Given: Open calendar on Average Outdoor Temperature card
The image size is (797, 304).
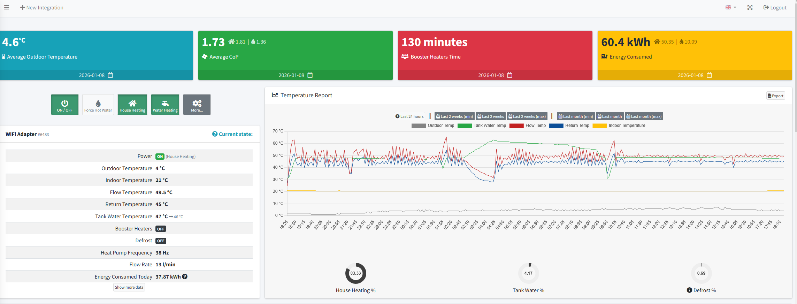Looking at the screenshot, I should pyautogui.click(x=110, y=75).
